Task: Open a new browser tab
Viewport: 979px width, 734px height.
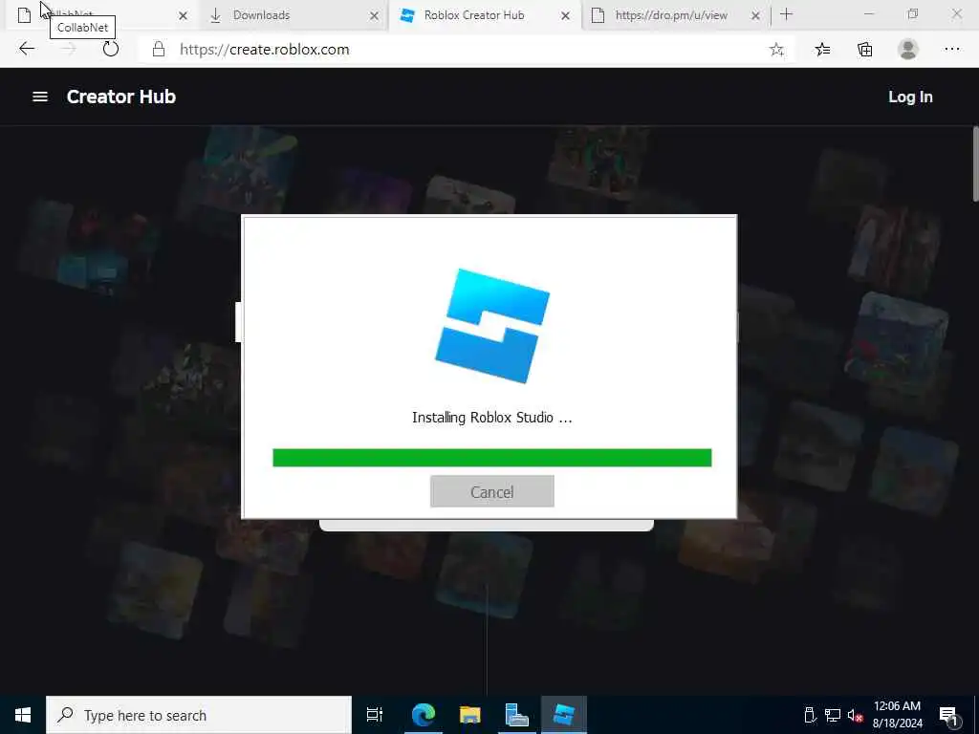Action: pos(787,14)
